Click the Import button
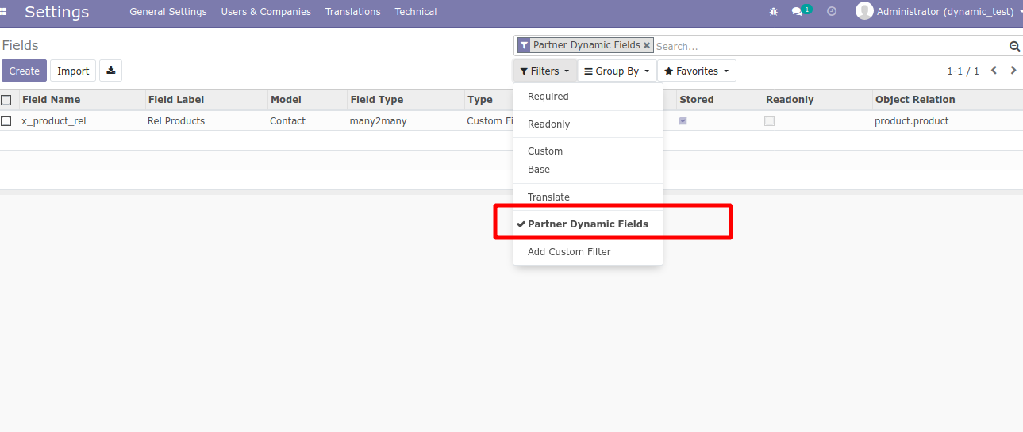Image resolution: width=1023 pixels, height=432 pixels. tap(73, 71)
